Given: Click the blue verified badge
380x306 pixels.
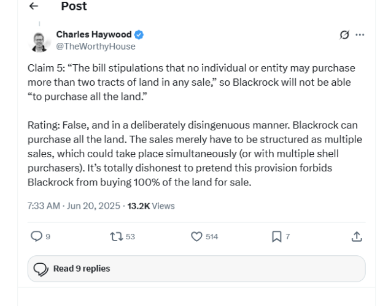Looking at the screenshot, I should [139, 34].
